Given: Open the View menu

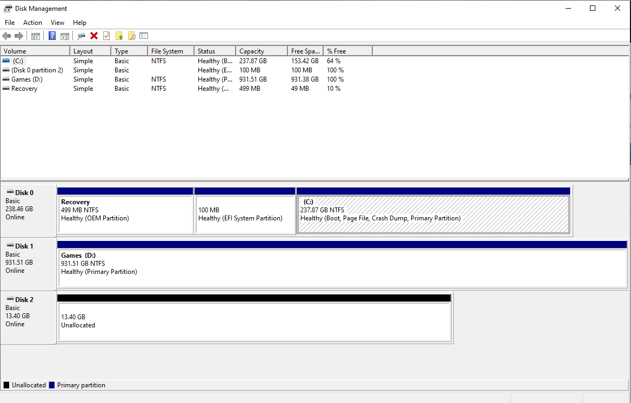Looking at the screenshot, I should [x=57, y=23].
